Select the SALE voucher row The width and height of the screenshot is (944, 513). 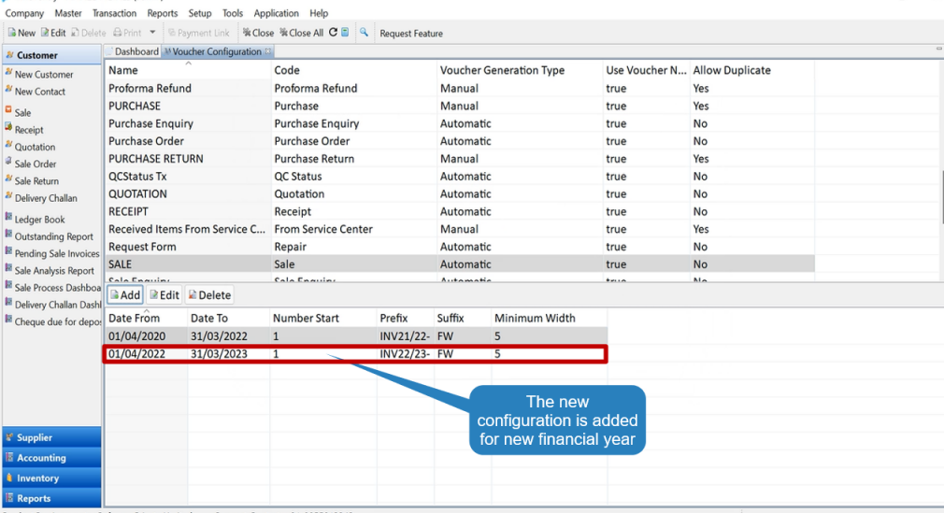click(x=460, y=264)
